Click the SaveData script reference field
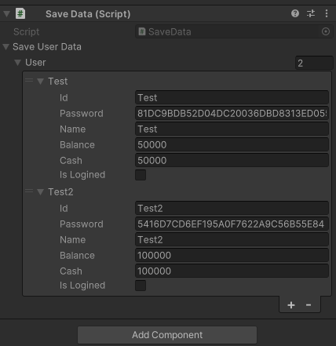The width and height of the screenshot is (336, 346). click(234, 31)
